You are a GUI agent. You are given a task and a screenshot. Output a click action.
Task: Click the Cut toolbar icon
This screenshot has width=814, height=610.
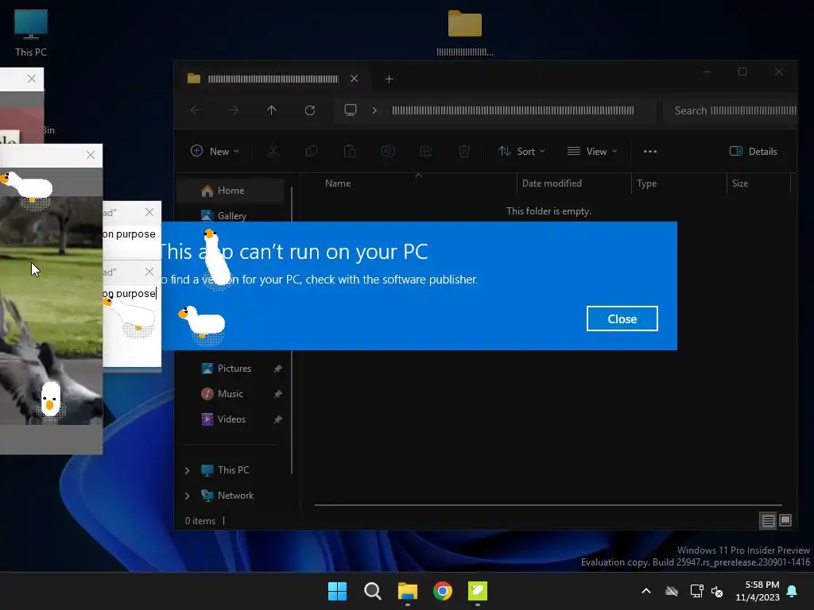(273, 152)
